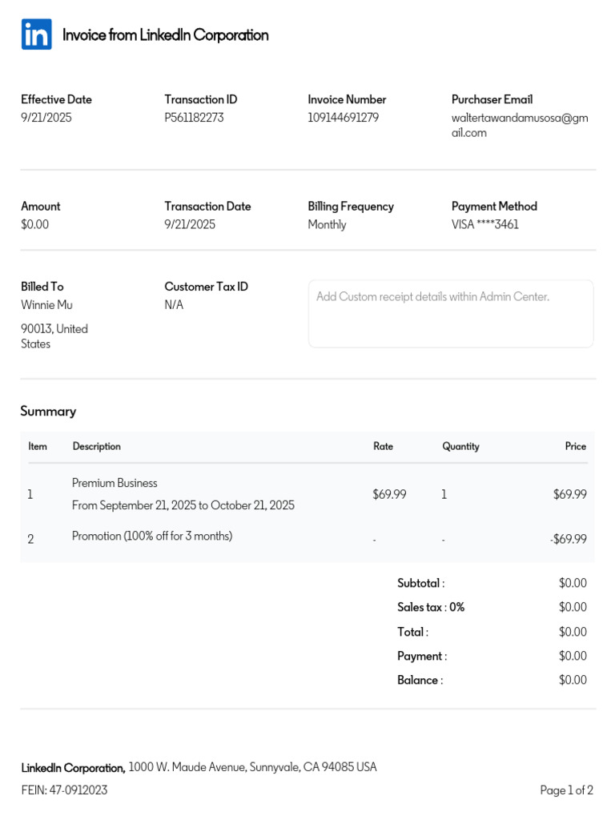Image resolution: width=615 pixels, height=820 pixels.
Task: Click the Subtotal label
Action: [421, 583]
